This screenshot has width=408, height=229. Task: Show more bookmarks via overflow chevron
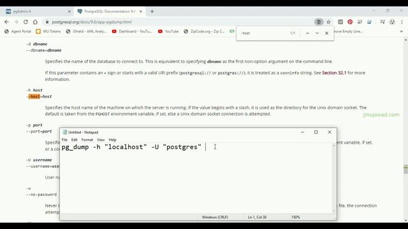tap(401, 31)
